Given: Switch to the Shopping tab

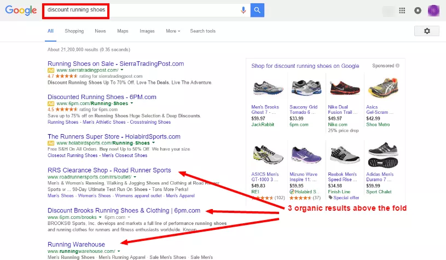Looking at the screenshot, I should pyautogui.click(x=74, y=31).
